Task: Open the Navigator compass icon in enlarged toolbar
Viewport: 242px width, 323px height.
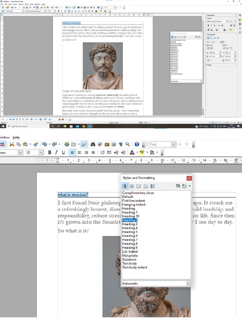Action: (100, 144)
